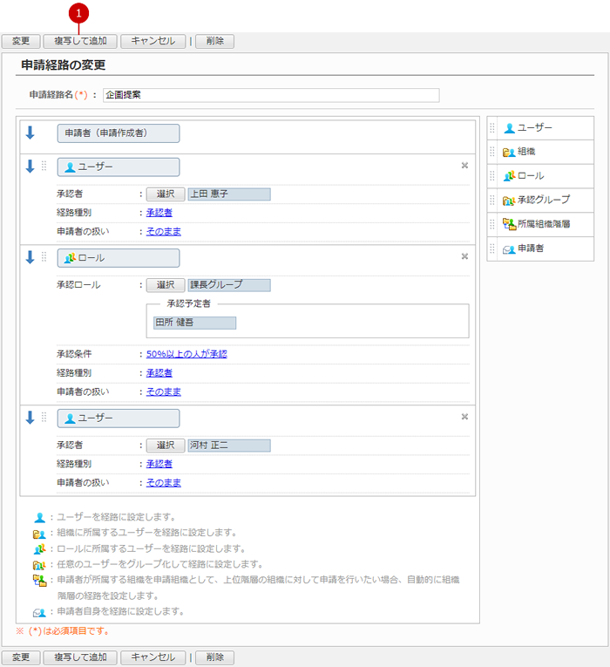Click the 承認予定者 legend label
This screenshot has height=667, width=610.
click(x=189, y=303)
